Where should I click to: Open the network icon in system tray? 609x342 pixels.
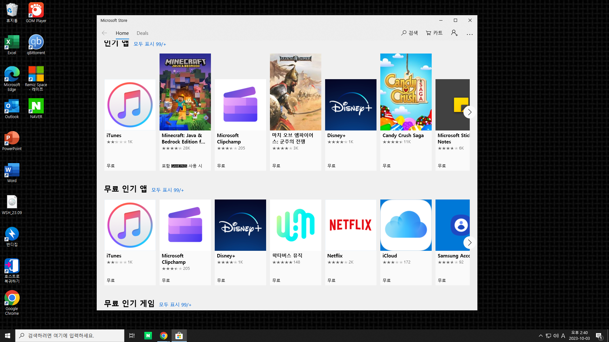548,336
